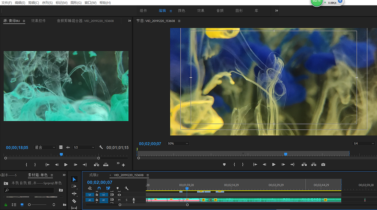Expand project panel overflow chevron

pyautogui.click(x=64, y=175)
